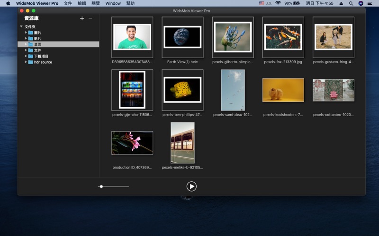Start slideshow with the play button

[x=191, y=186]
